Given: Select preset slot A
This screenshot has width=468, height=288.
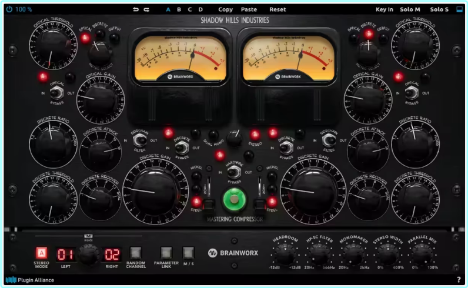Looking at the screenshot, I should pyautogui.click(x=168, y=9).
